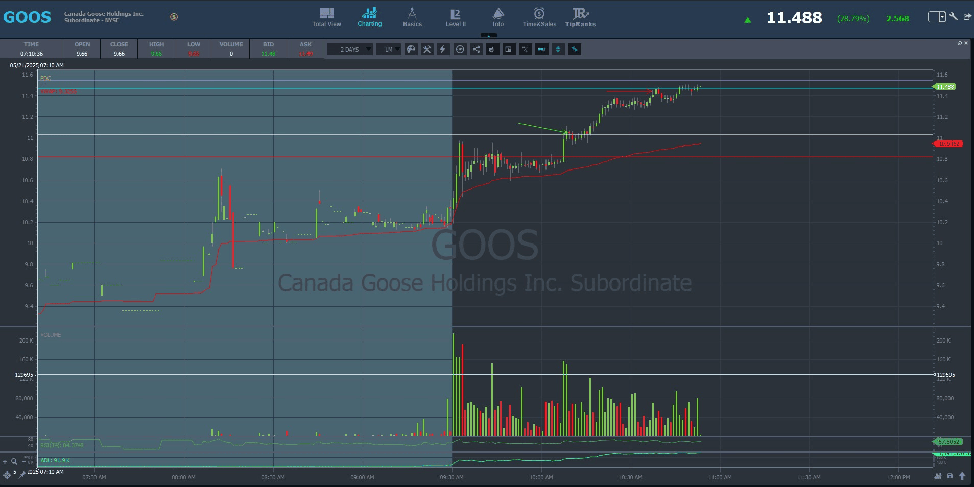Click the flame icon in chart toolbar

click(492, 50)
